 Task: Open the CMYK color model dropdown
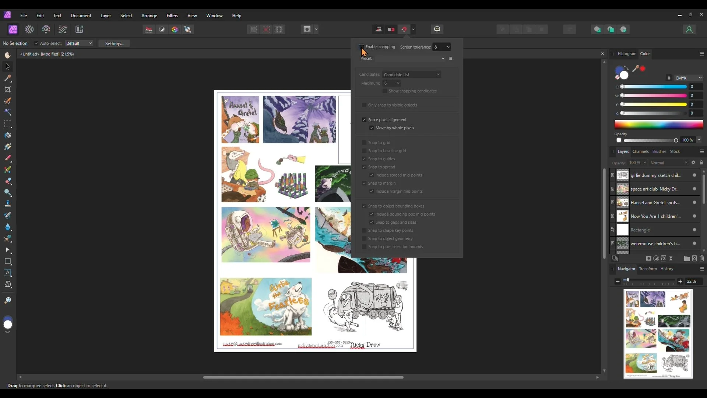point(689,78)
